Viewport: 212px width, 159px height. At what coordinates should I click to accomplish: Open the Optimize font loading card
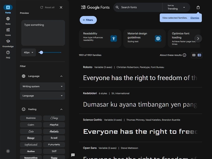184,38
